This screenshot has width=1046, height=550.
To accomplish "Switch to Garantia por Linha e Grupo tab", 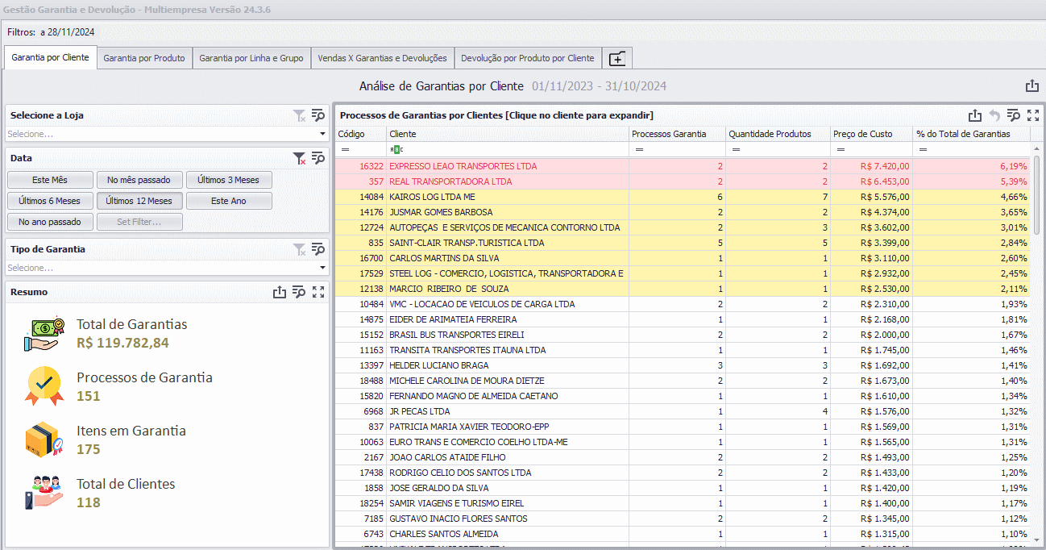I will 251,58.
